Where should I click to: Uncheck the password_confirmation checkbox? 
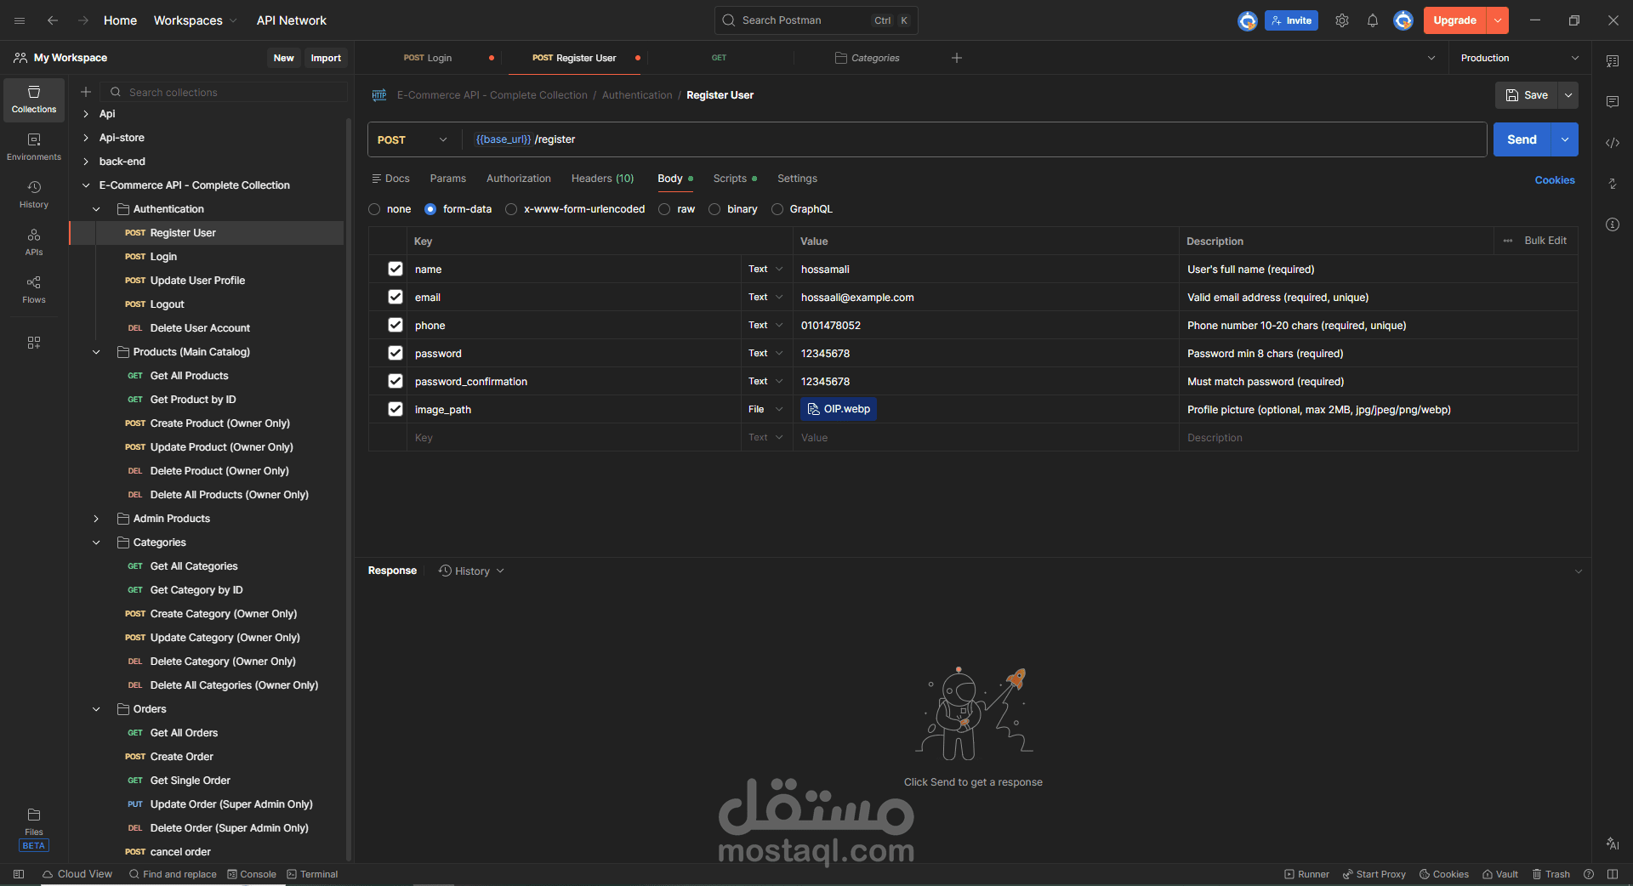point(395,381)
